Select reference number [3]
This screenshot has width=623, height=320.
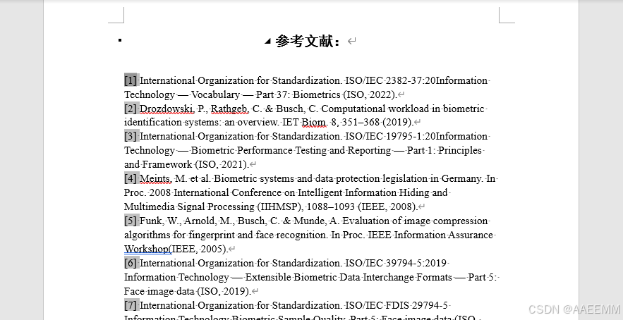(x=131, y=136)
